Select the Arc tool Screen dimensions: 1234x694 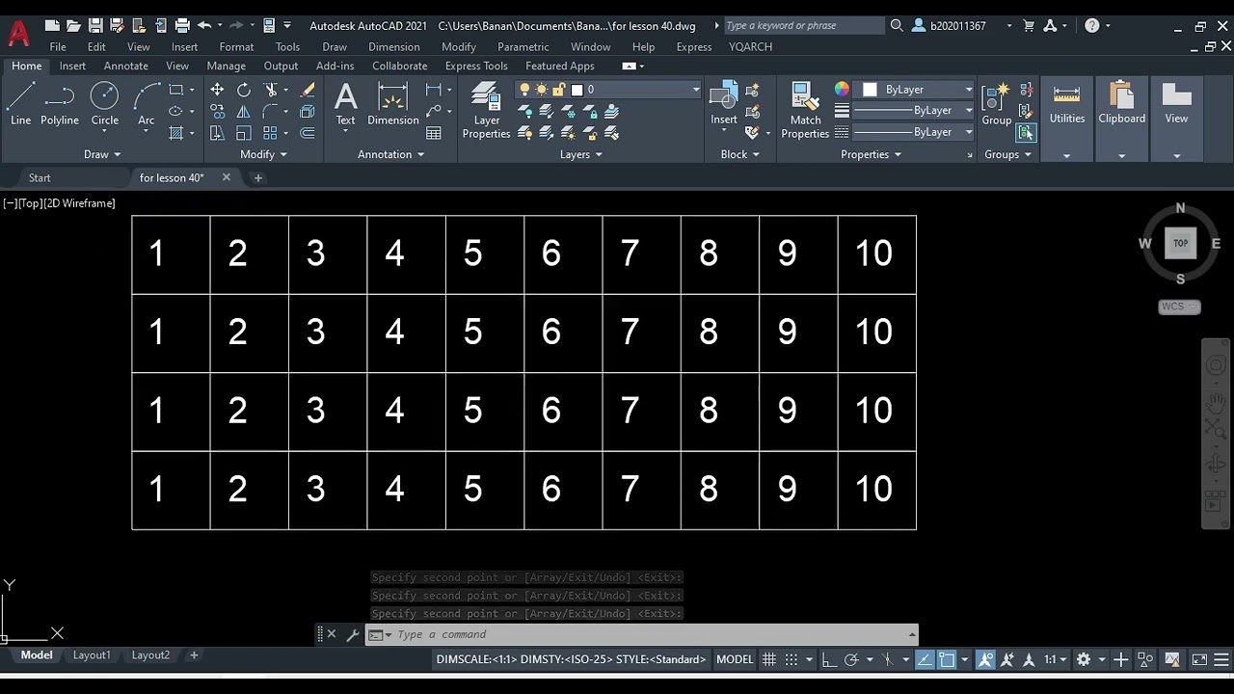(146, 104)
